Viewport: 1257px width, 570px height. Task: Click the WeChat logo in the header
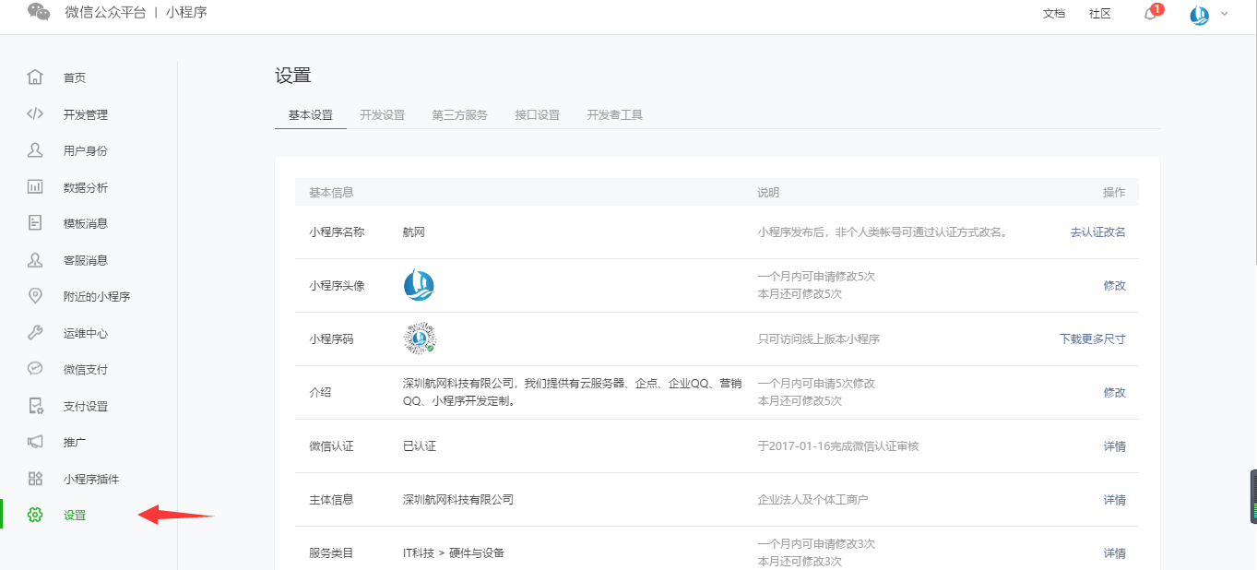tap(39, 12)
